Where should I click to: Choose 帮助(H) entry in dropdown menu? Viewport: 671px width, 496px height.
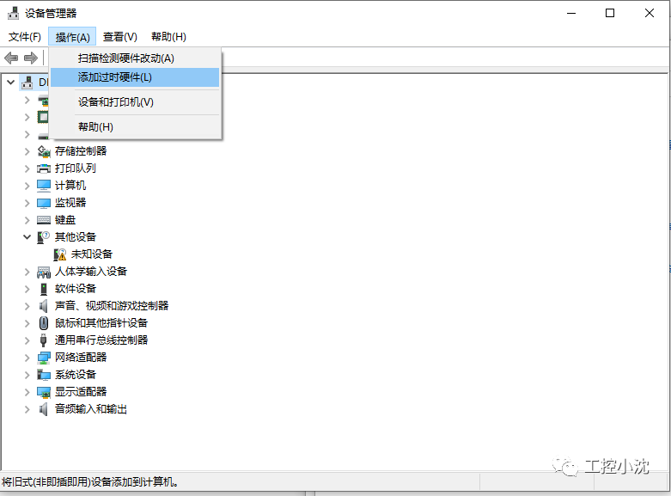135,126
